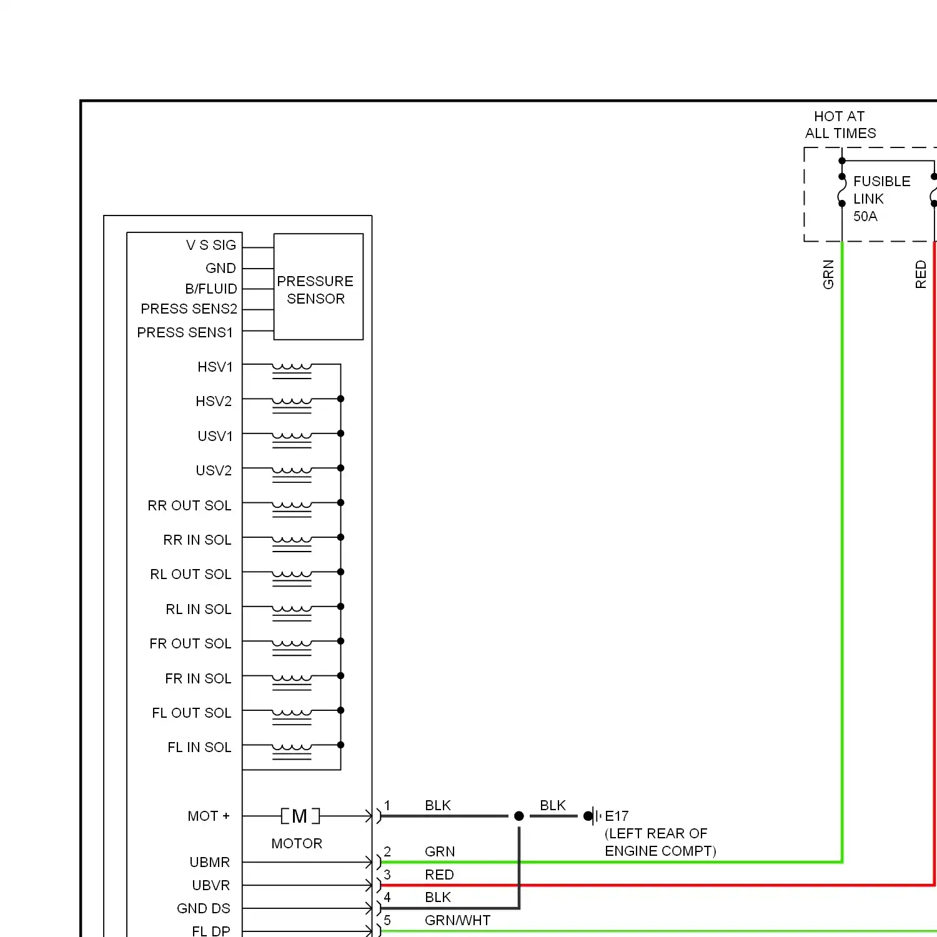Image resolution: width=937 pixels, height=937 pixels.
Task: Select the HOT AT ALL TIMES label
Action: pos(840,124)
